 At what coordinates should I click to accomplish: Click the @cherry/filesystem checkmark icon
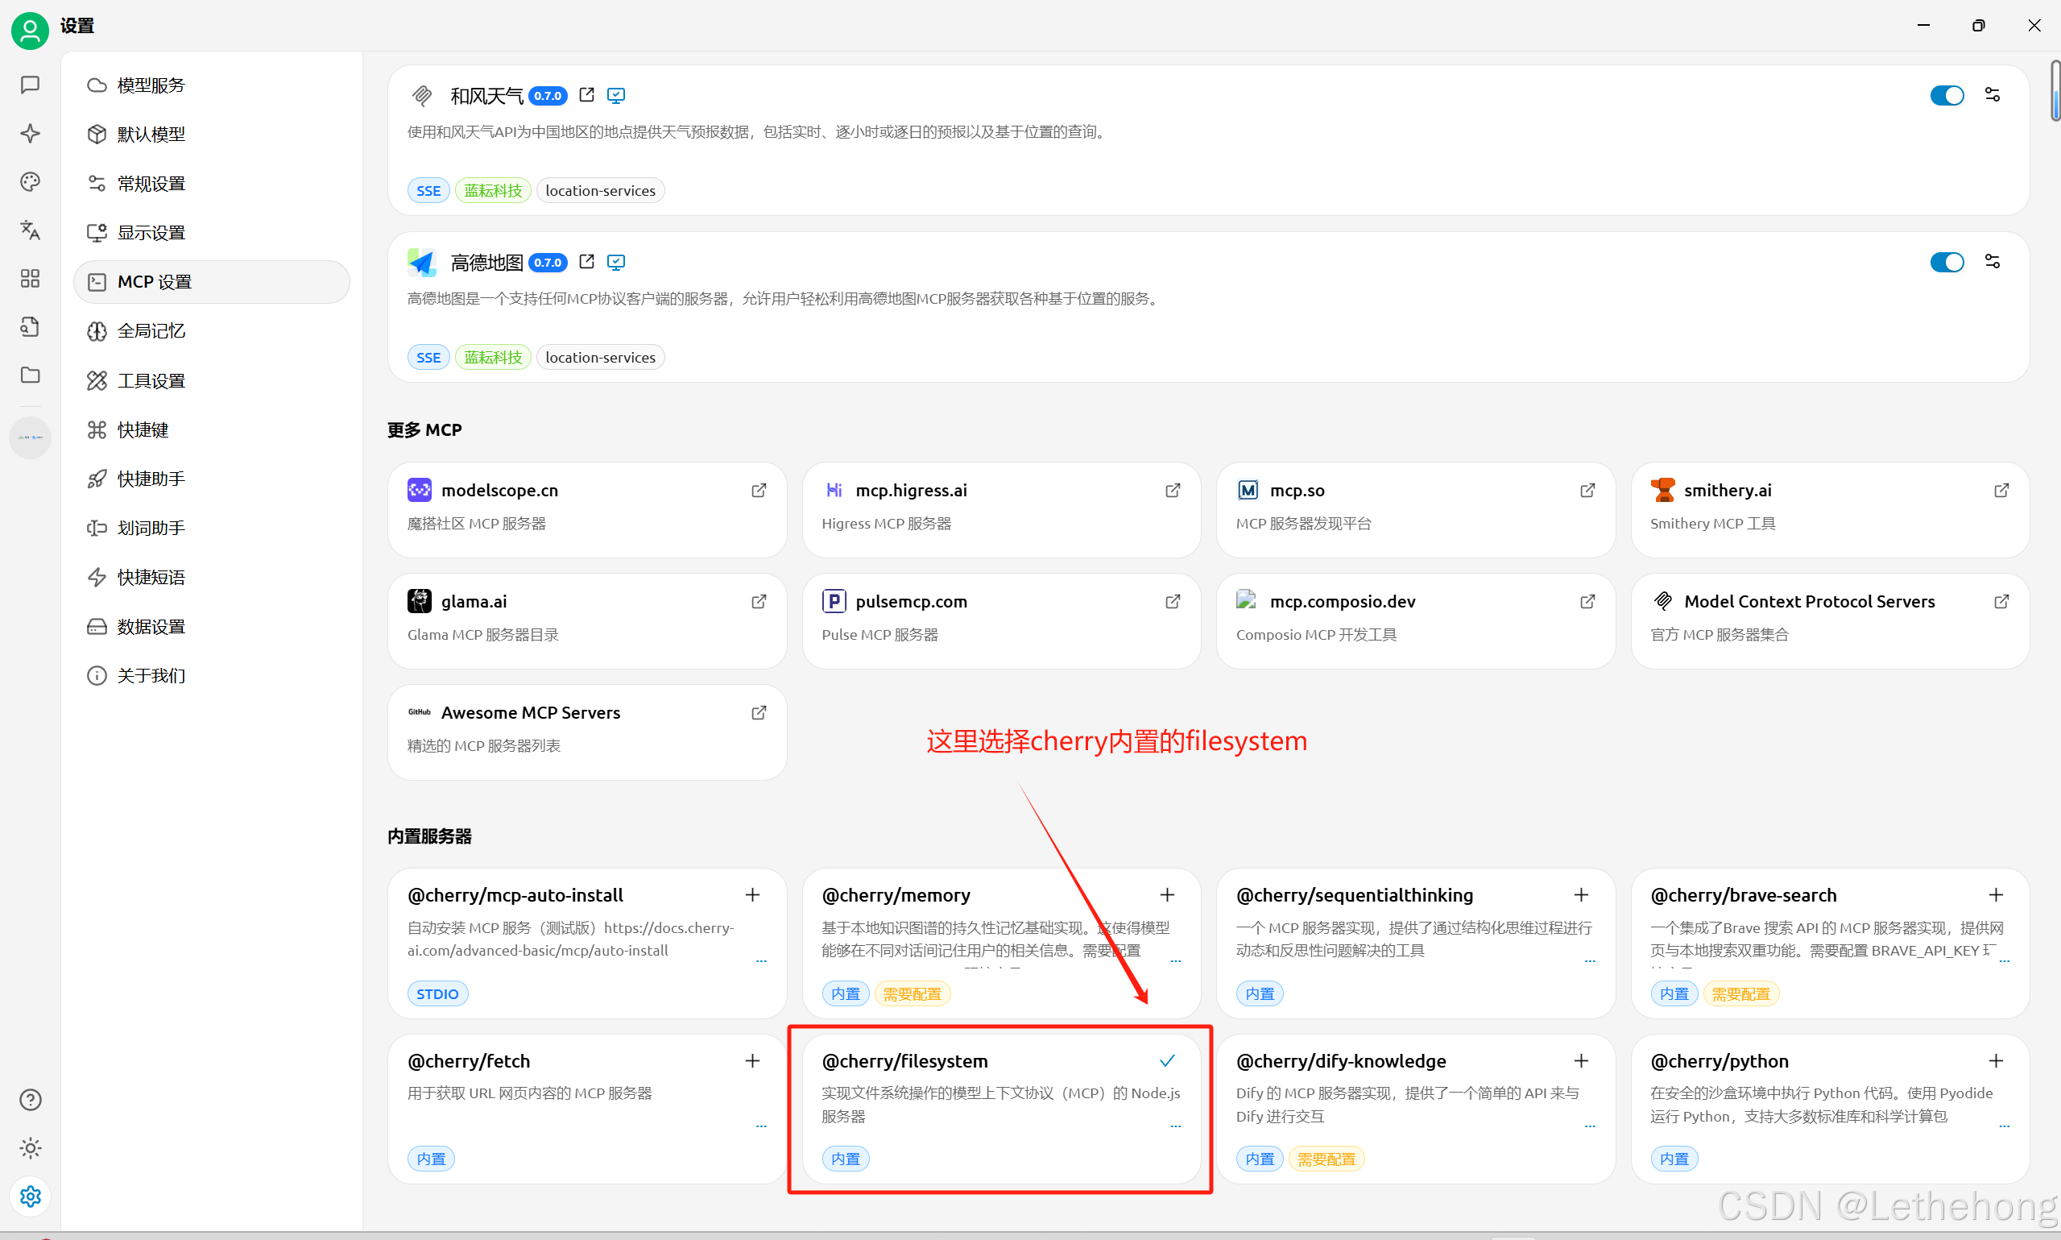[1167, 1060]
